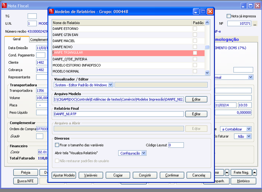Screen dimensions: 262x192
Task: Click report list scroll-down arrow
Action: tap(207, 73)
